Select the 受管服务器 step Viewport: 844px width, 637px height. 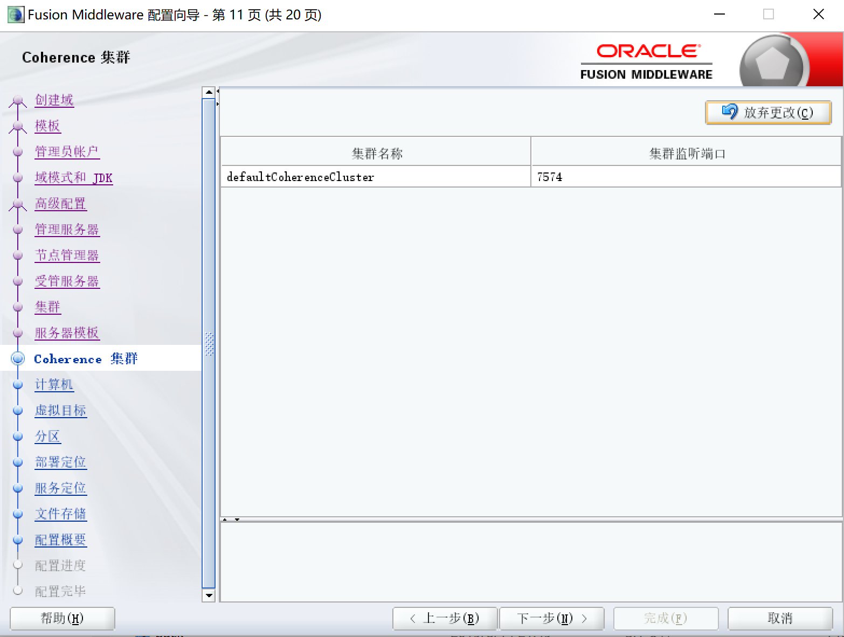click(67, 281)
